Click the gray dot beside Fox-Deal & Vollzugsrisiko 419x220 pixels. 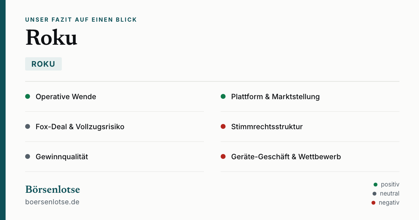[28, 126]
